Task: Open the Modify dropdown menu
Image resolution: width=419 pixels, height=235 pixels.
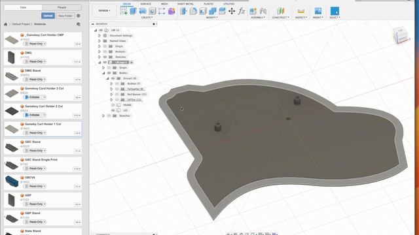Action: coord(211,18)
